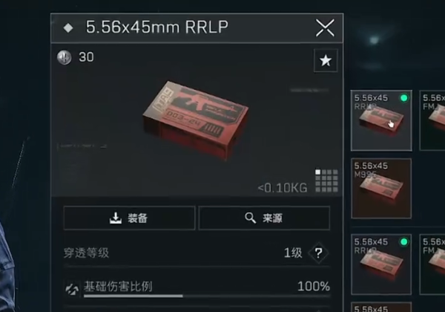
Task: Close the 5.56x45mm RRLP details panel
Action: [x=325, y=27]
